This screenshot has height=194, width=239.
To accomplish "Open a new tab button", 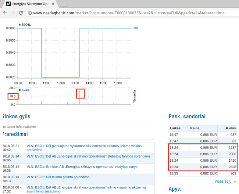I will coord(64,4).
